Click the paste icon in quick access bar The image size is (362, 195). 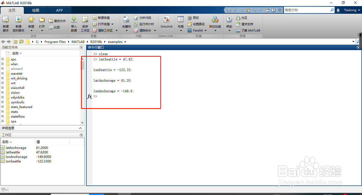(x=248, y=10)
